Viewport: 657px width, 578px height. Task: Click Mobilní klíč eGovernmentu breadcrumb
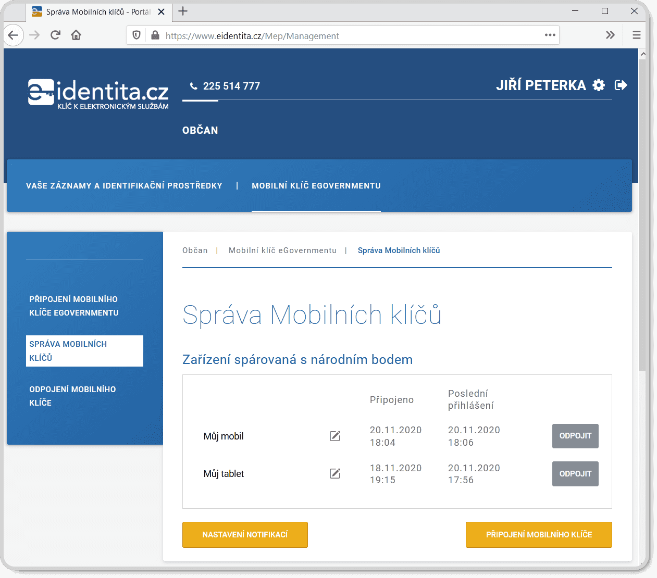coord(282,250)
